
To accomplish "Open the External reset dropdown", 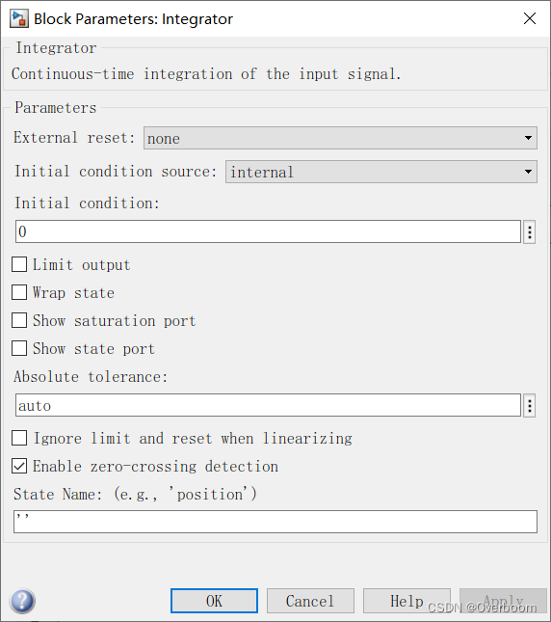I will pos(340,138).
